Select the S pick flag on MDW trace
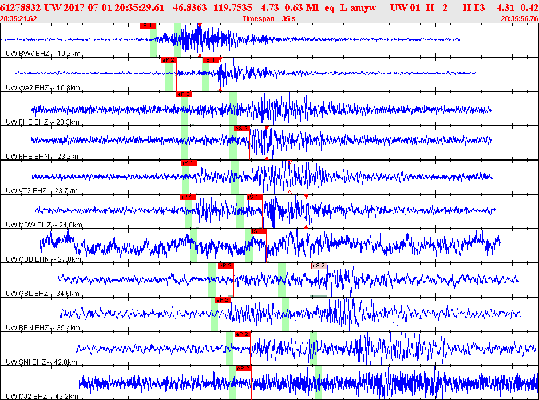539x400 pixels. click(x=255, y=197)
